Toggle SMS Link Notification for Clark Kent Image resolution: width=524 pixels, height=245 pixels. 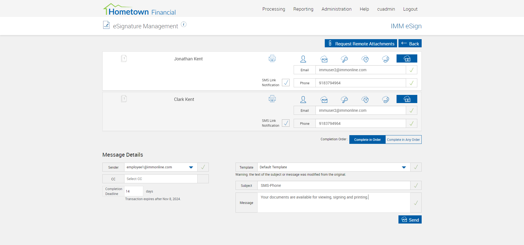(x=286, y=123)
